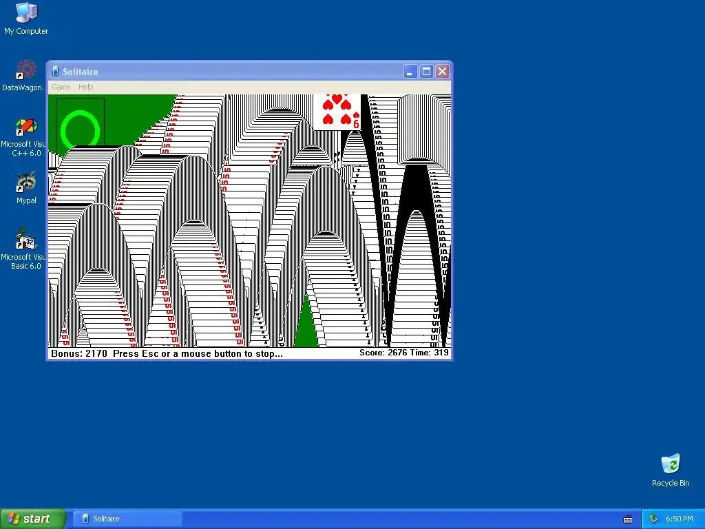Viewport: 705px width, 529px height.
Task: Click the six of hearts card
Action: (337, 112)
